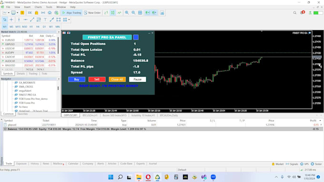Viewport: 324px width, 182px height.
Task: Open chart type dropdown arrow in toolbar
Action: pyautogui.click(x=9, y=13)
